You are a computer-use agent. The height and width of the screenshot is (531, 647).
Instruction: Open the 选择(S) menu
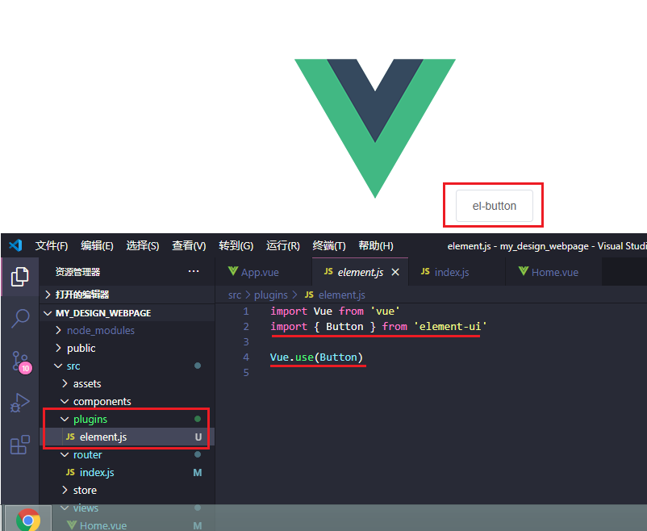[x=142, y=245]
